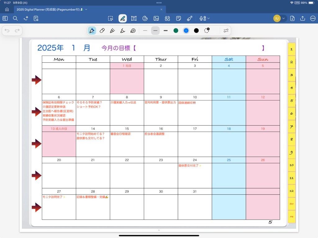Go to the home screen icon

tap(7, 10)
